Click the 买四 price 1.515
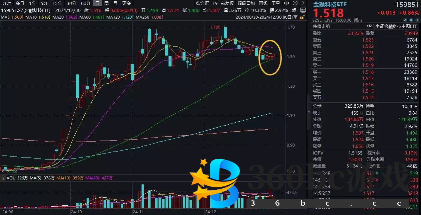421x215 pixels. pos(368,91)
